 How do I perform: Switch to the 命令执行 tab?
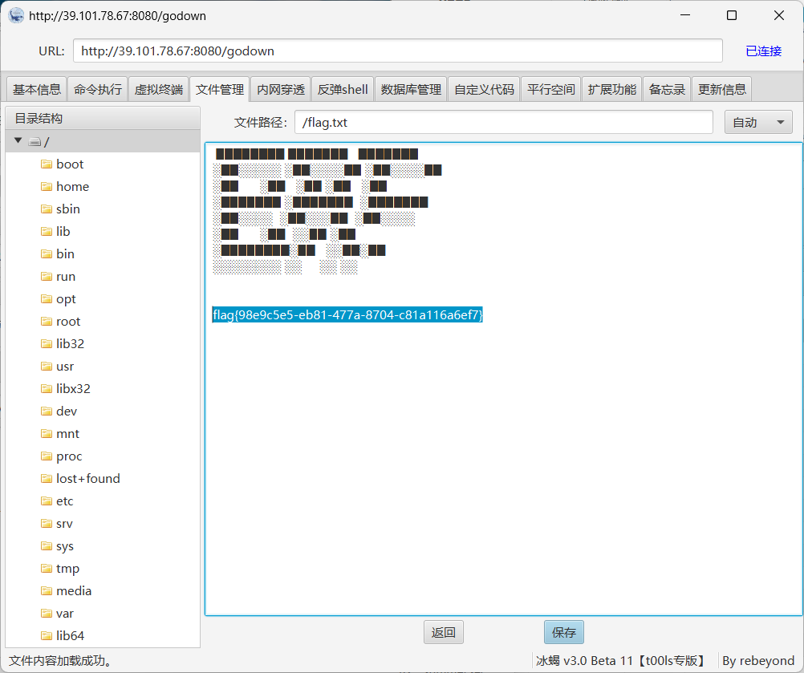pyautogui.click(x=97, y=89)
